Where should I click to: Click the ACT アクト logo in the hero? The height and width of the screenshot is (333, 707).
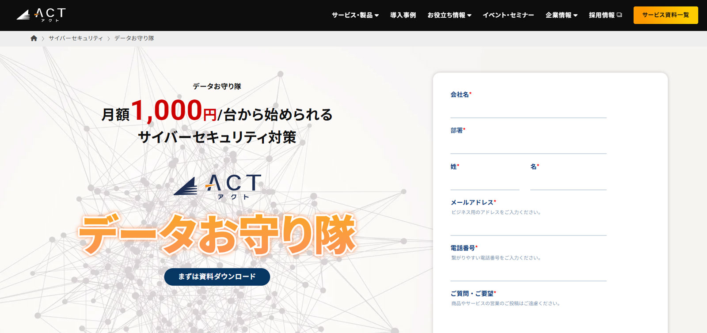(217, 186)
